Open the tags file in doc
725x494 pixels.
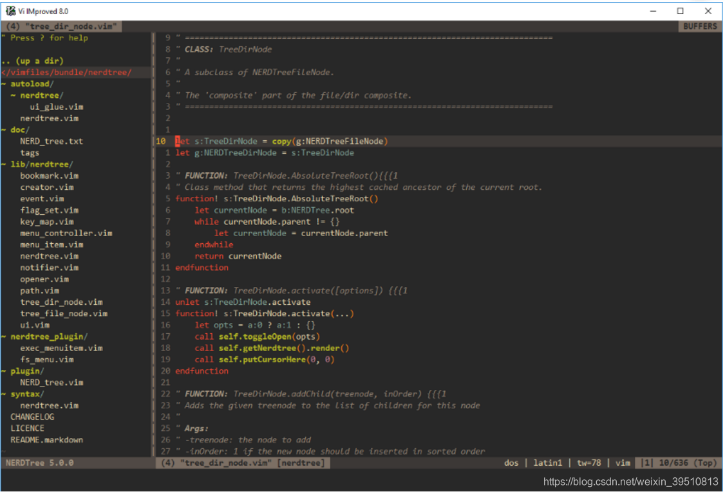pos(30,152)
